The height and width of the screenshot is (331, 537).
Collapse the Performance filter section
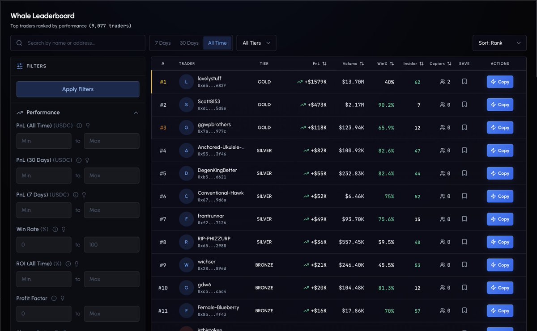tap(136, 113)
